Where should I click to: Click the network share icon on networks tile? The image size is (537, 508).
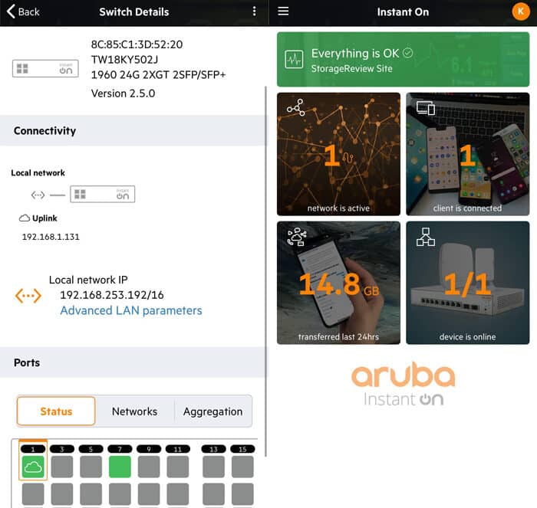(296, 107)
